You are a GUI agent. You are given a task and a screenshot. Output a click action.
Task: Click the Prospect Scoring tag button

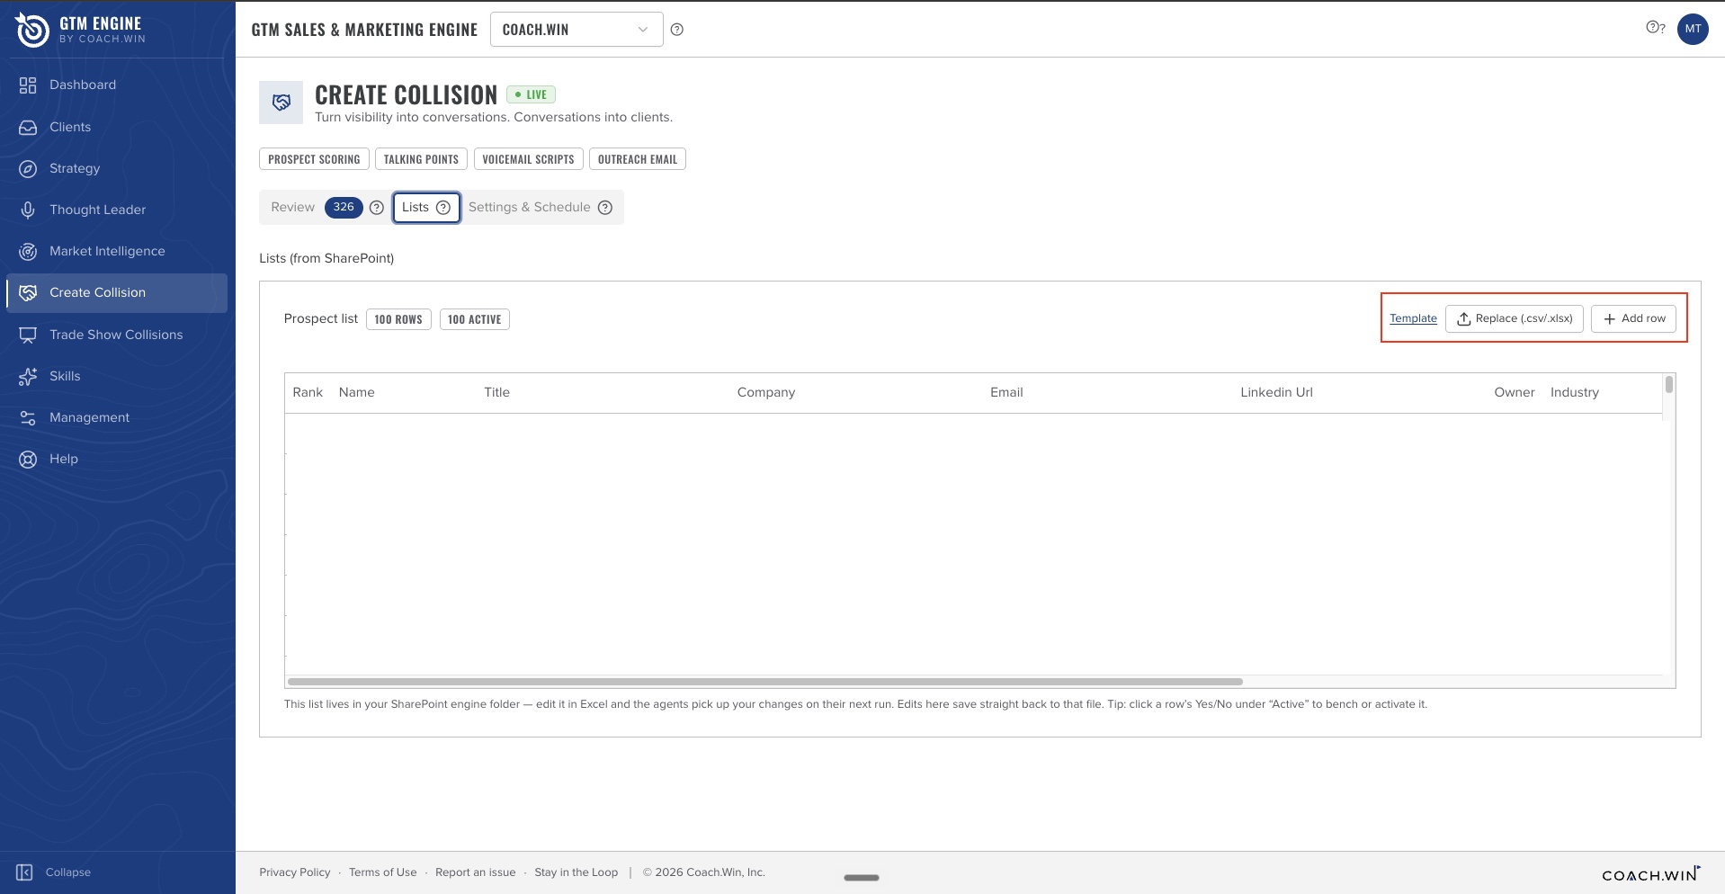314,159
